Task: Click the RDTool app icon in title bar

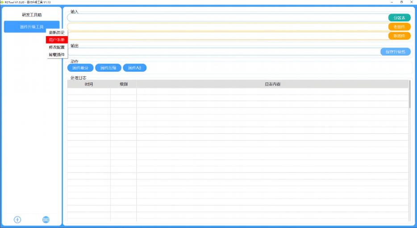Action: pos(2,2)
